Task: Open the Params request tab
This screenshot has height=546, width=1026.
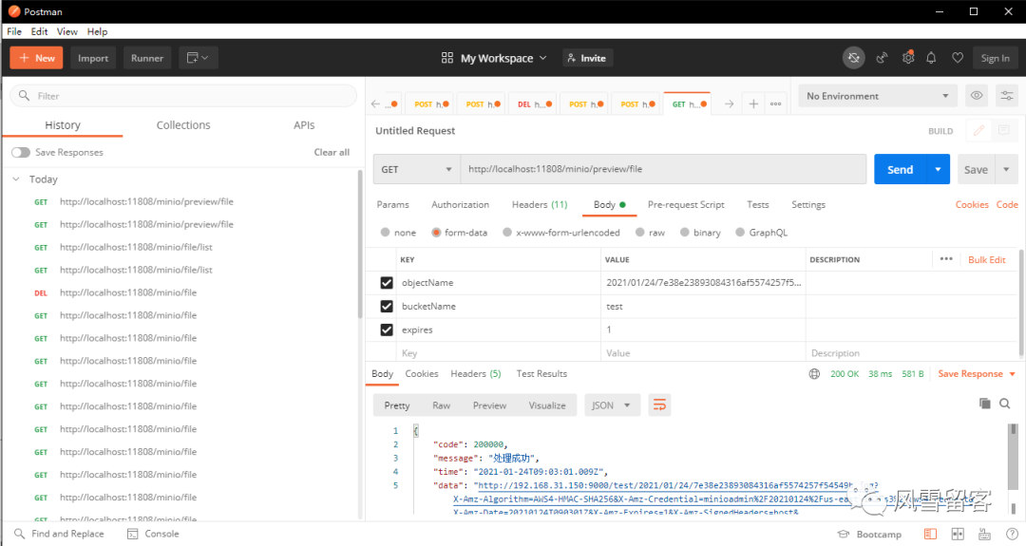Action: [392, 205]
